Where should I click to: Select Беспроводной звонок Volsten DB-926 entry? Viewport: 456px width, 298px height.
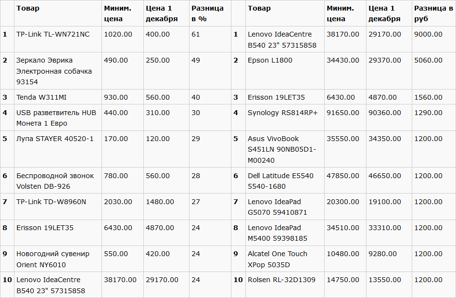coord(55,181)
